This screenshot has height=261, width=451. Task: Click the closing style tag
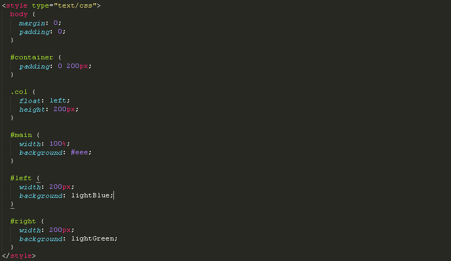pyautogui.click(x=19, y=256)
